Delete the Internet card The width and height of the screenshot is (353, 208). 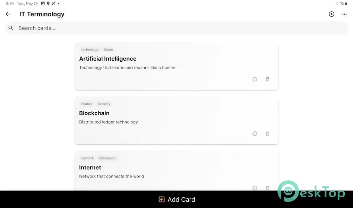[x=267, y=188]
